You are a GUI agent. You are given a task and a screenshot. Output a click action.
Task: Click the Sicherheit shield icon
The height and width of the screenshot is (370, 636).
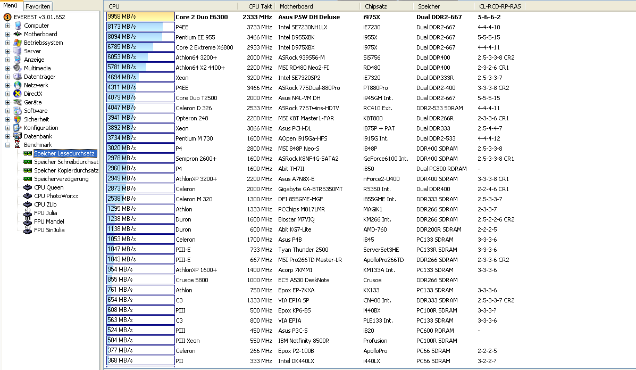[18, 119]
